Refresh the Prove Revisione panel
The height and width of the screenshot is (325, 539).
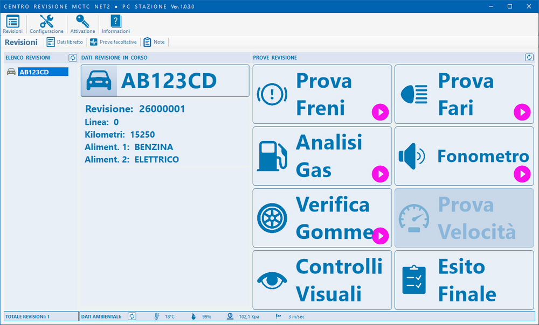[529, 58]
